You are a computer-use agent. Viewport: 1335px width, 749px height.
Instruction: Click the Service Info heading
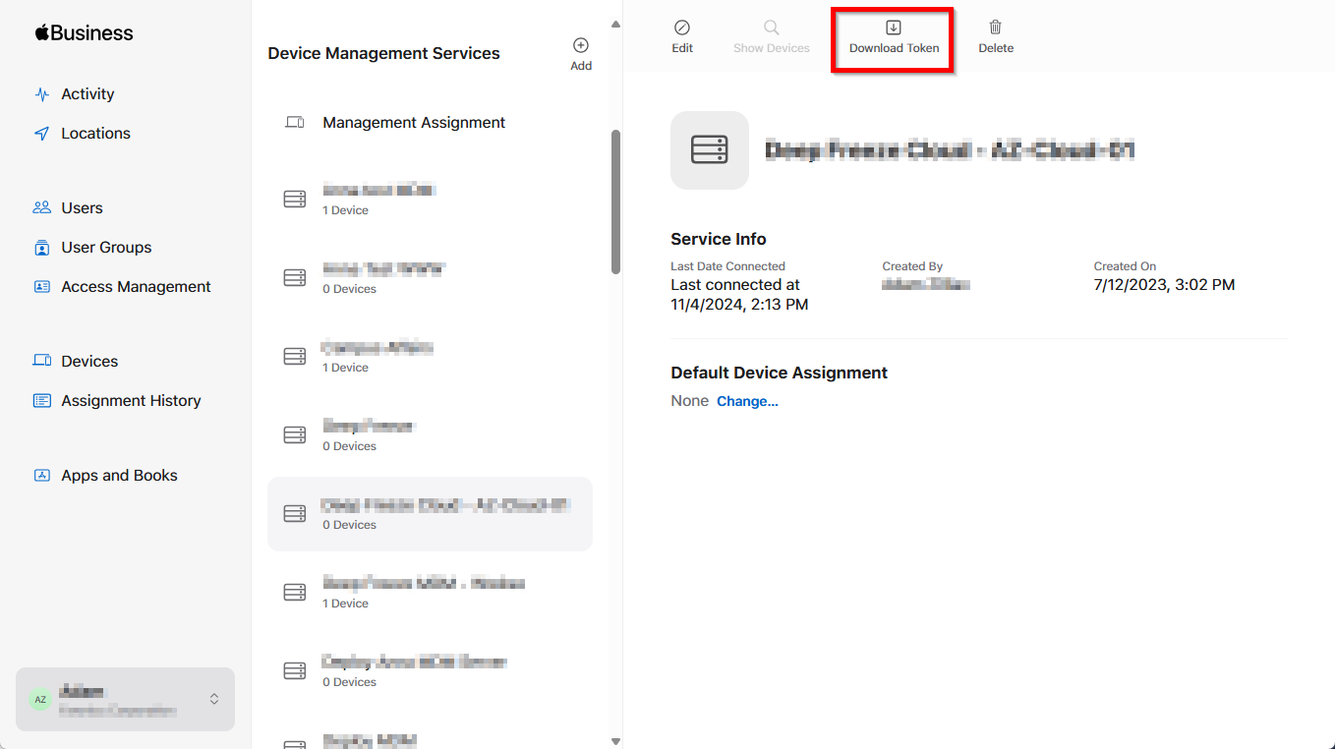(719, 239)
